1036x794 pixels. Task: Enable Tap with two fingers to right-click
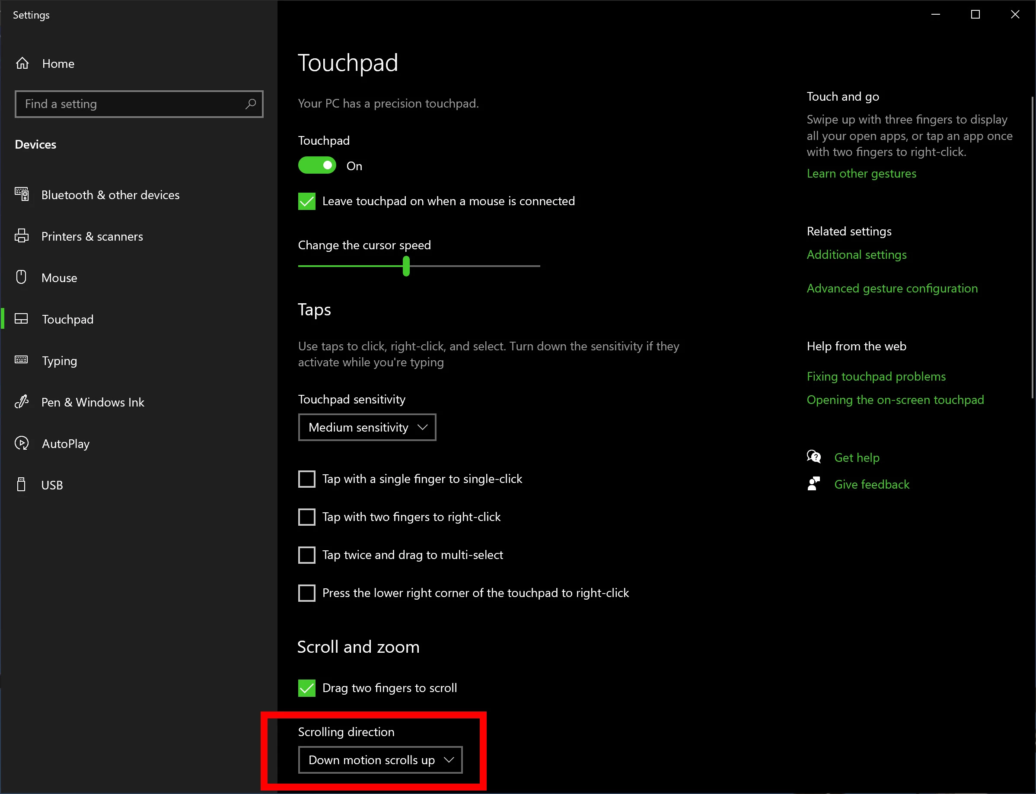(x=307, y=517)
